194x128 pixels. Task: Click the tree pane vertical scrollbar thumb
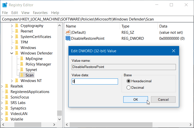(x=60, y=113)
